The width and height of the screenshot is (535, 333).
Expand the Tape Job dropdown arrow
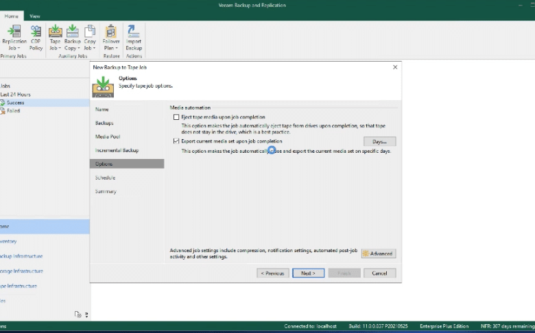point(60,49)
